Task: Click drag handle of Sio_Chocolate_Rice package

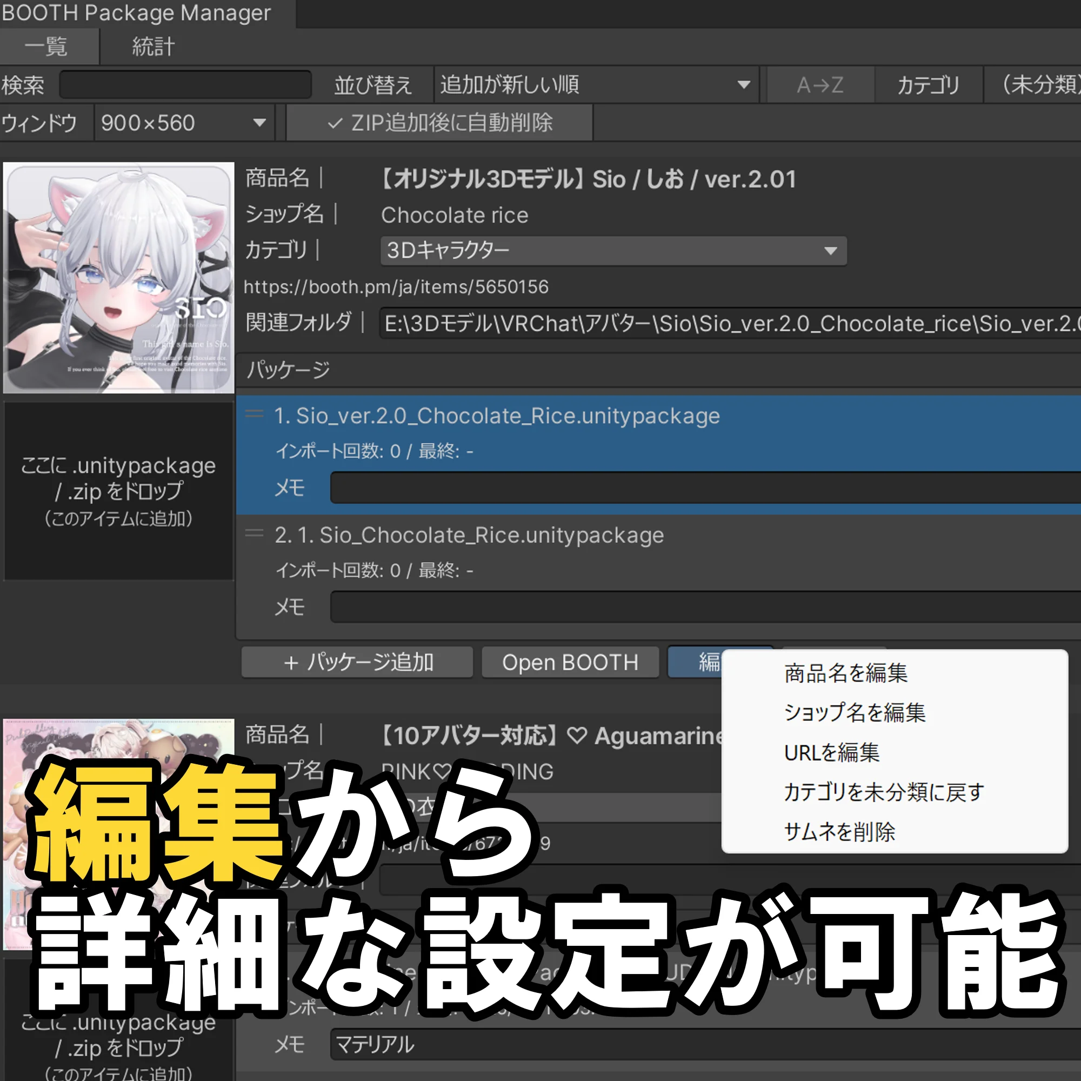Action: click(253, 534)
